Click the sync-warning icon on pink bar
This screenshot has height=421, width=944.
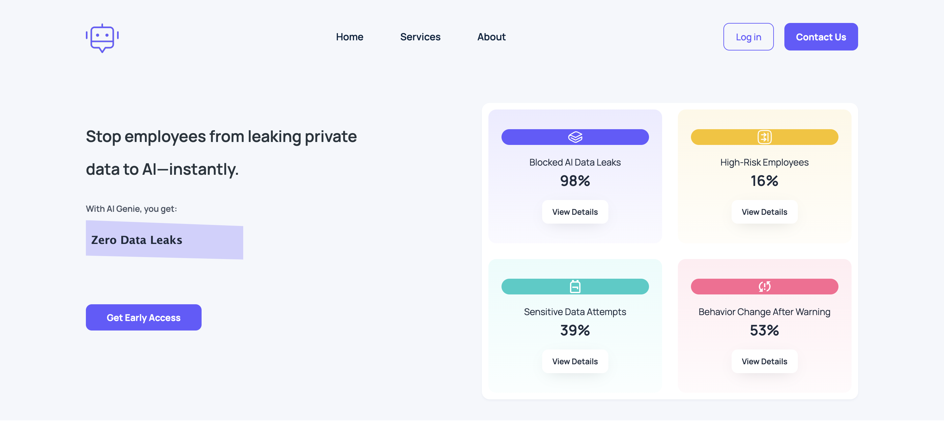(x=764, y=287)
